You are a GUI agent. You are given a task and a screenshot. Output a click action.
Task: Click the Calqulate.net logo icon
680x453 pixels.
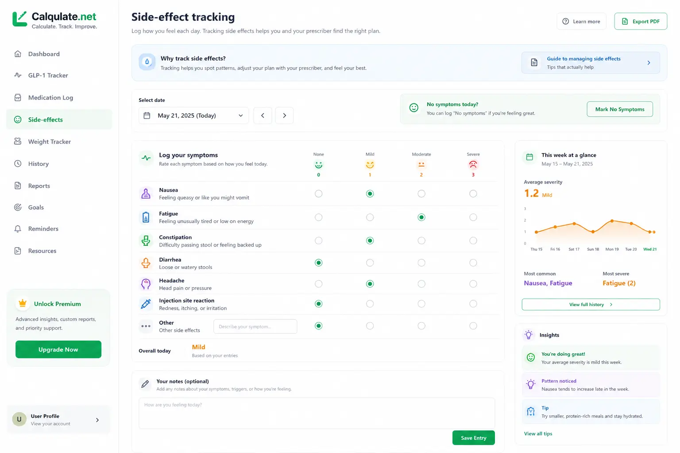(19, 19)
